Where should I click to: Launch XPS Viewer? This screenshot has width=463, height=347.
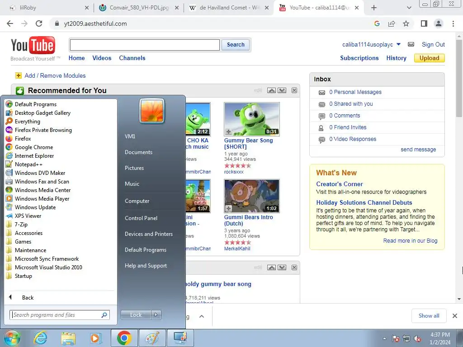click(24, 216)
